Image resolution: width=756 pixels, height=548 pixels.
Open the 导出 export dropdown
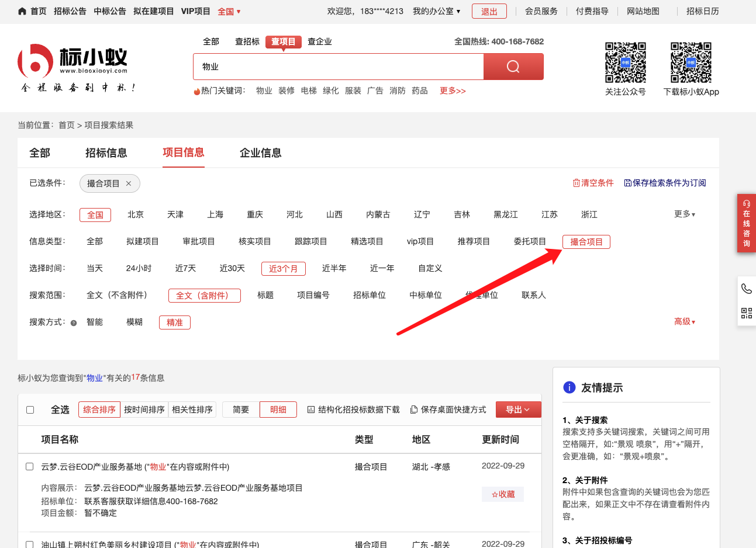518,410
